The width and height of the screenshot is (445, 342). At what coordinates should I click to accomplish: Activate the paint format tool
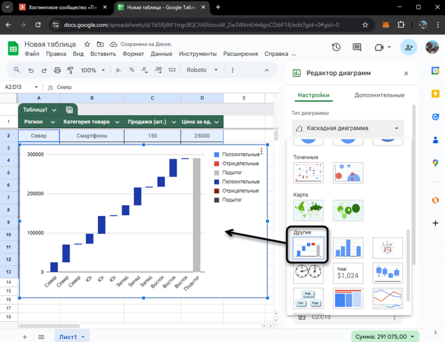70,70
